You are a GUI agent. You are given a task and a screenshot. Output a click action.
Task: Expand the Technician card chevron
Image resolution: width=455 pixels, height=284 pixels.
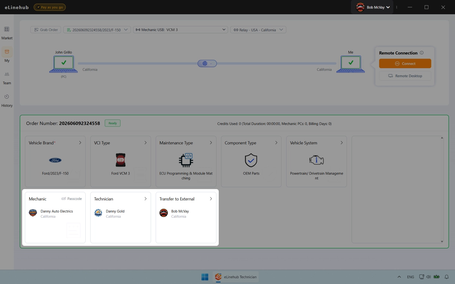click(145, 199)
